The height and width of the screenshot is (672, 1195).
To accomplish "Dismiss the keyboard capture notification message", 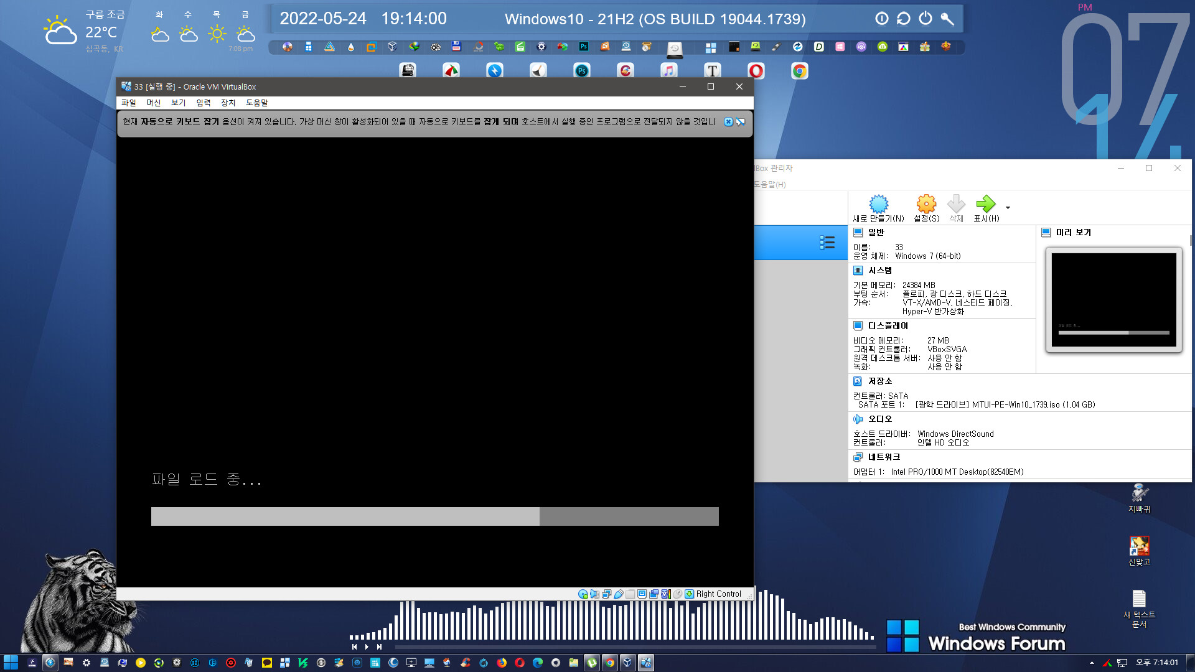I will pos(728,122).
